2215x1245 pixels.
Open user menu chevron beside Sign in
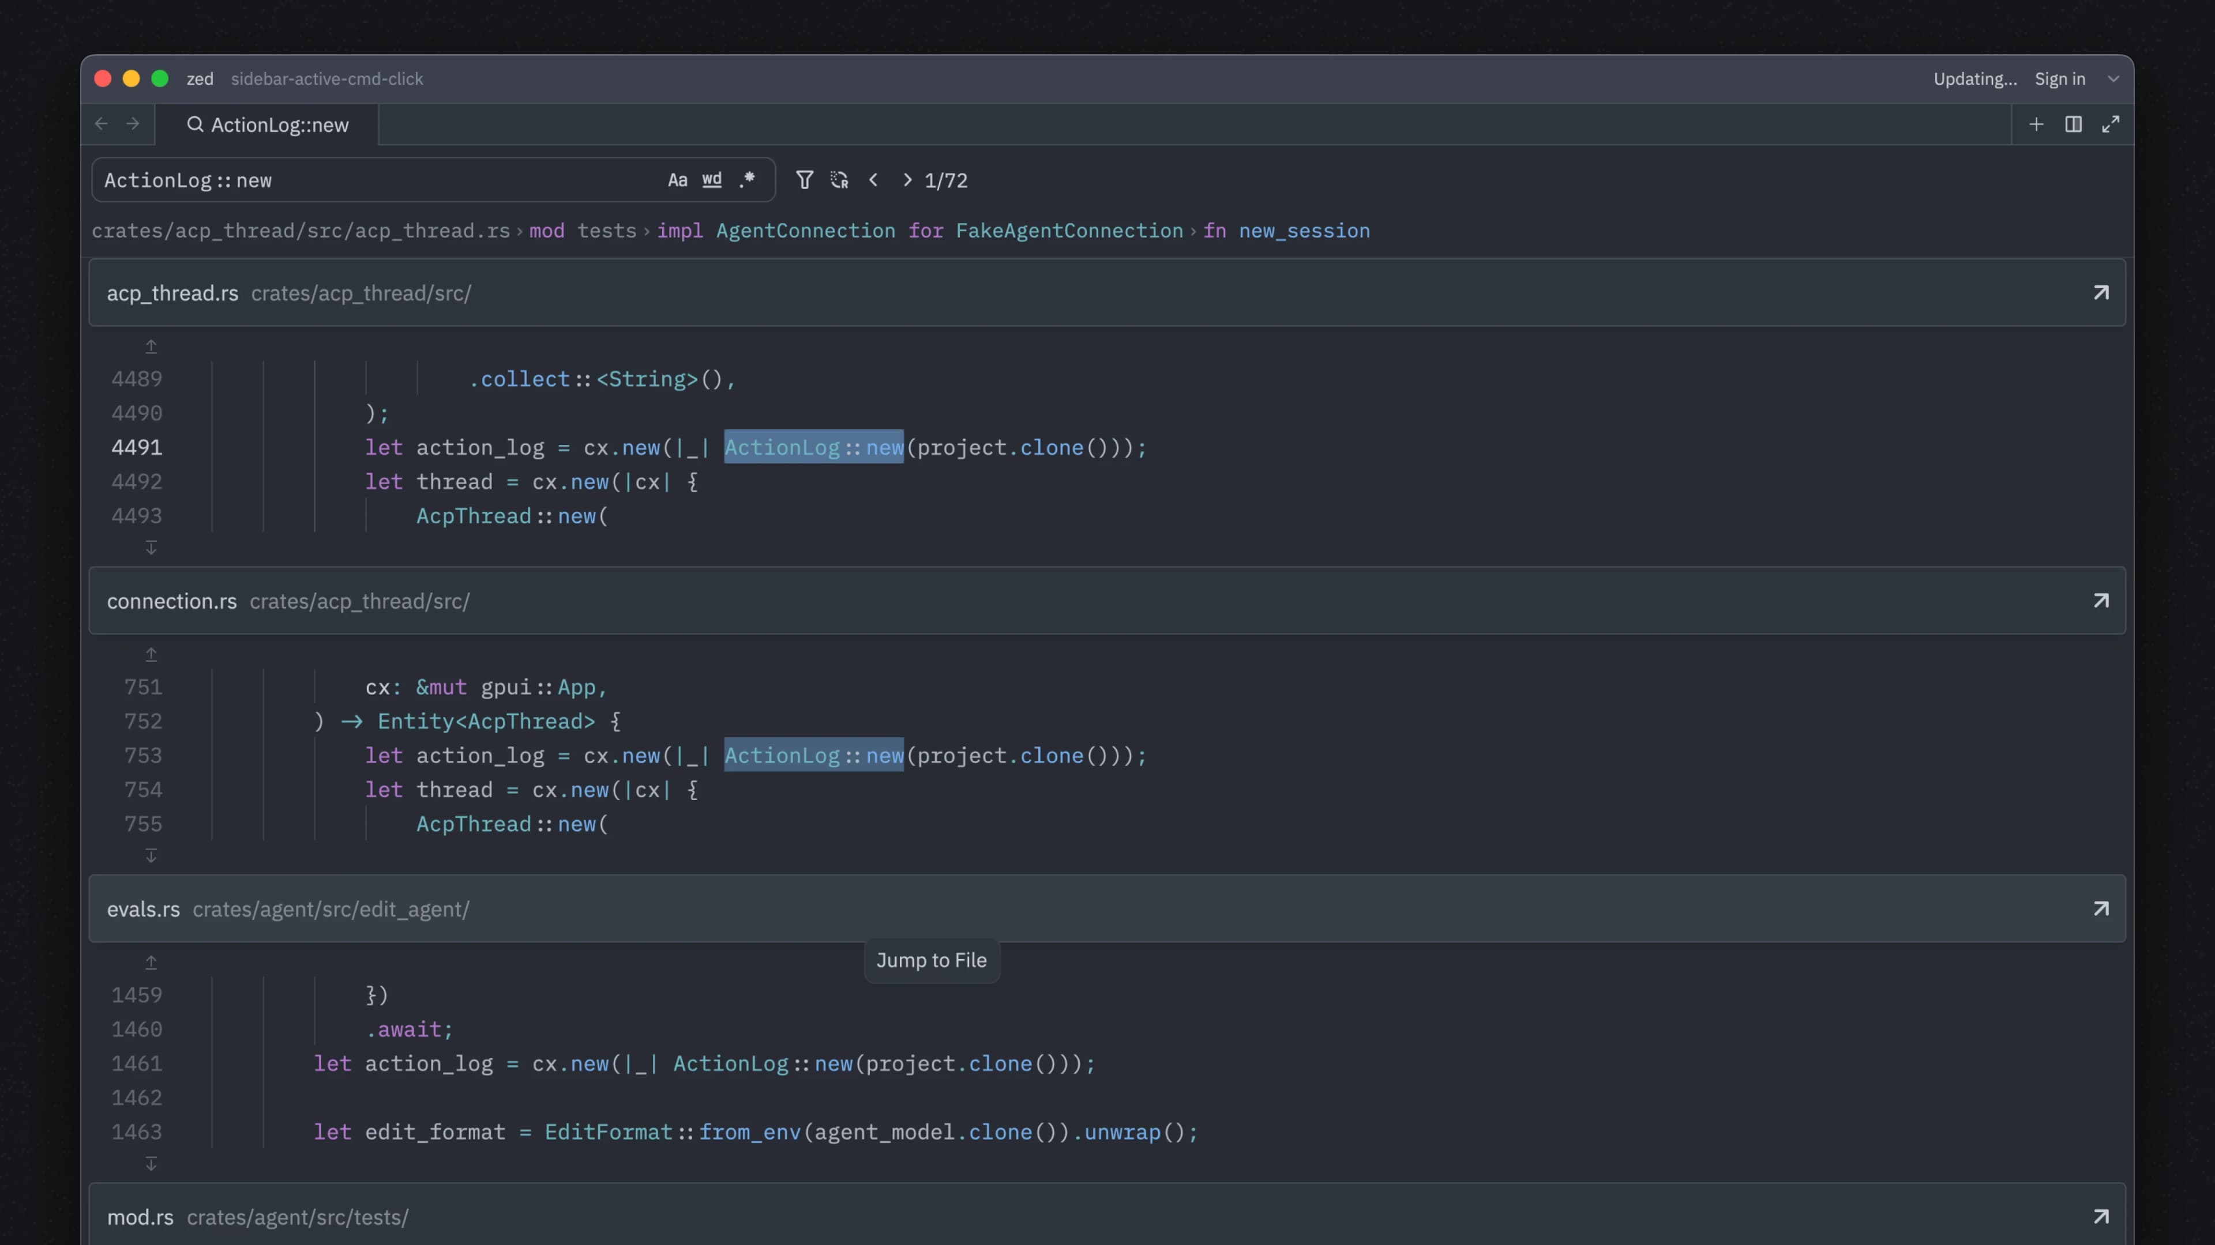tap(2113, 79)
